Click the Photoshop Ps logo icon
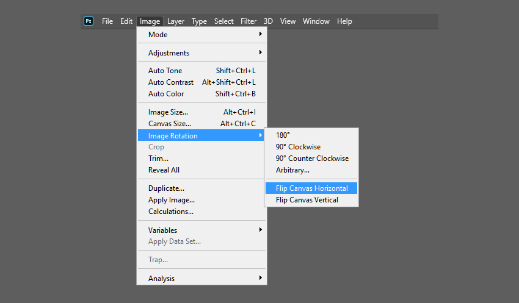This screenshot has width=519, height=303. [x=89, y=21]
